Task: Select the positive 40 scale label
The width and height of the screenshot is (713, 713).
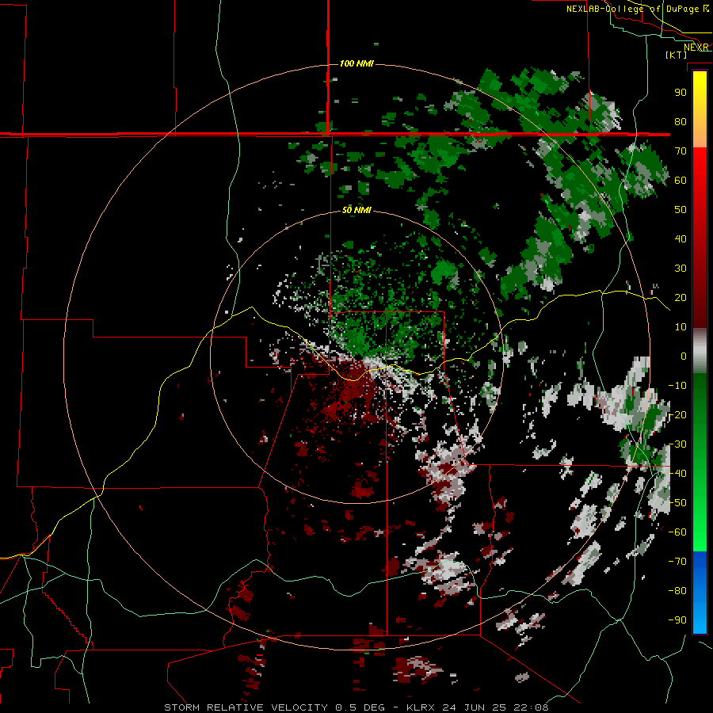Action: click(x=681, y=238)
